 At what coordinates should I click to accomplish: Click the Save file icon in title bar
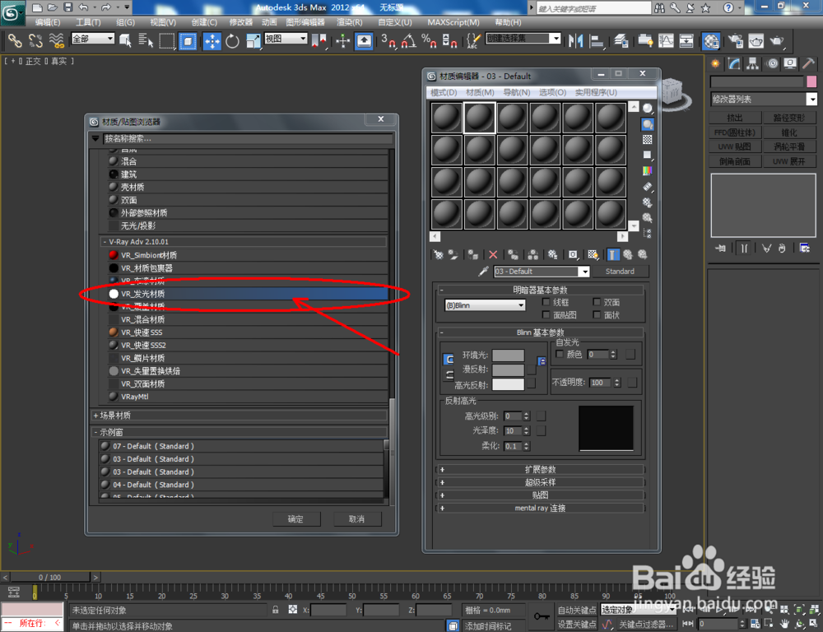click(67, 7)
